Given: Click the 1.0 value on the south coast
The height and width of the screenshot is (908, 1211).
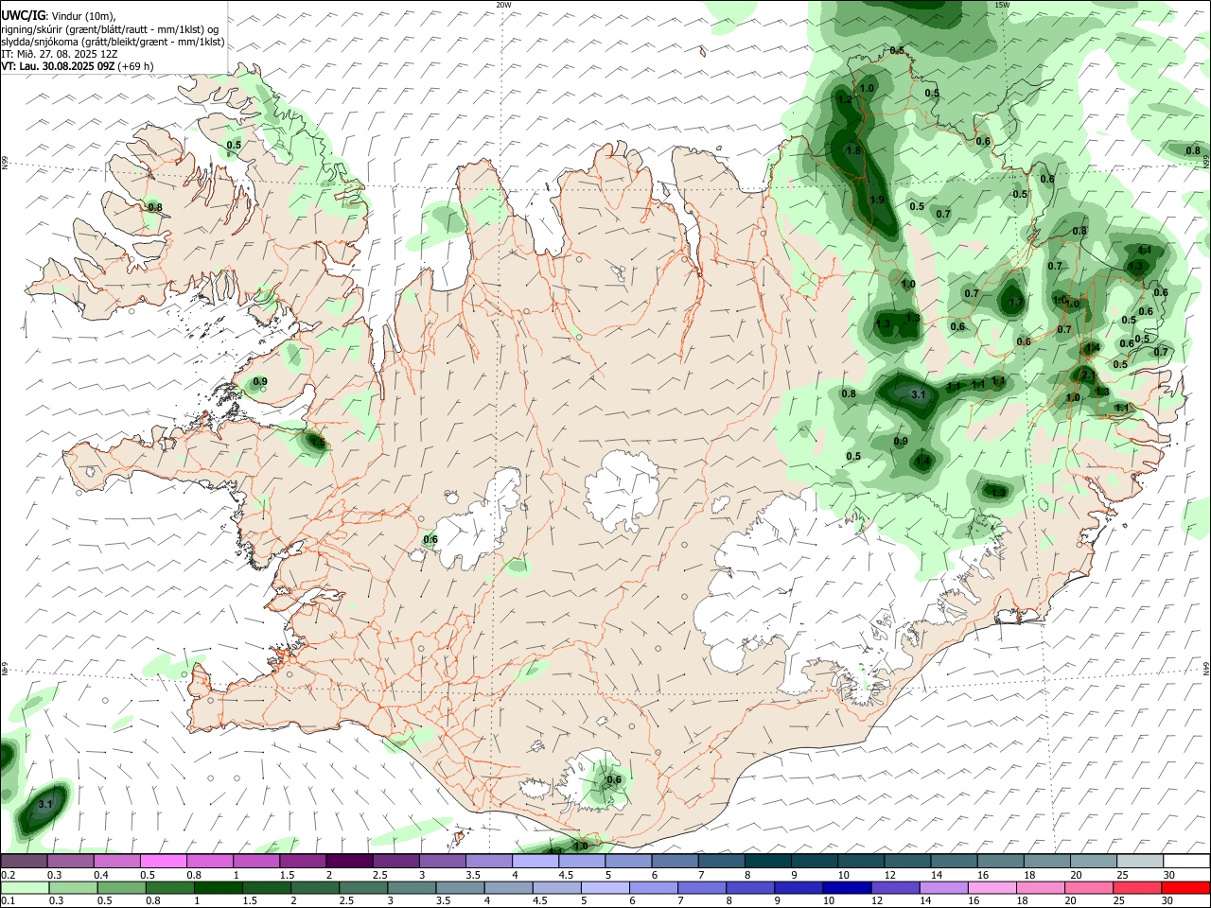Looking at the screenshot, I should tap(581, 846).
